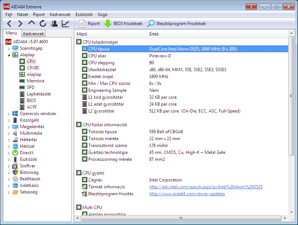Expand the Megjelenítés tree node
Viewport: 298px width, 225px height.
(x=9, y=127)
